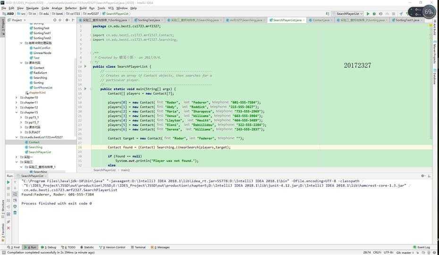Pin the Run tab with pin icon
Screen dimensions: 439x255
(x=8, y=221)
